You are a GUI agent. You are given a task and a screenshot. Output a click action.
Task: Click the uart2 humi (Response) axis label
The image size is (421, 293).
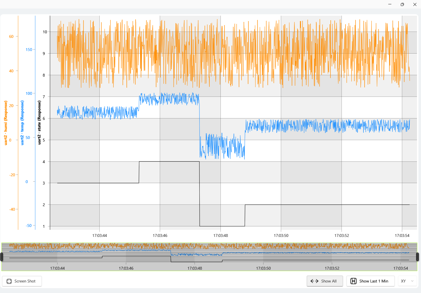coord(6,123)
